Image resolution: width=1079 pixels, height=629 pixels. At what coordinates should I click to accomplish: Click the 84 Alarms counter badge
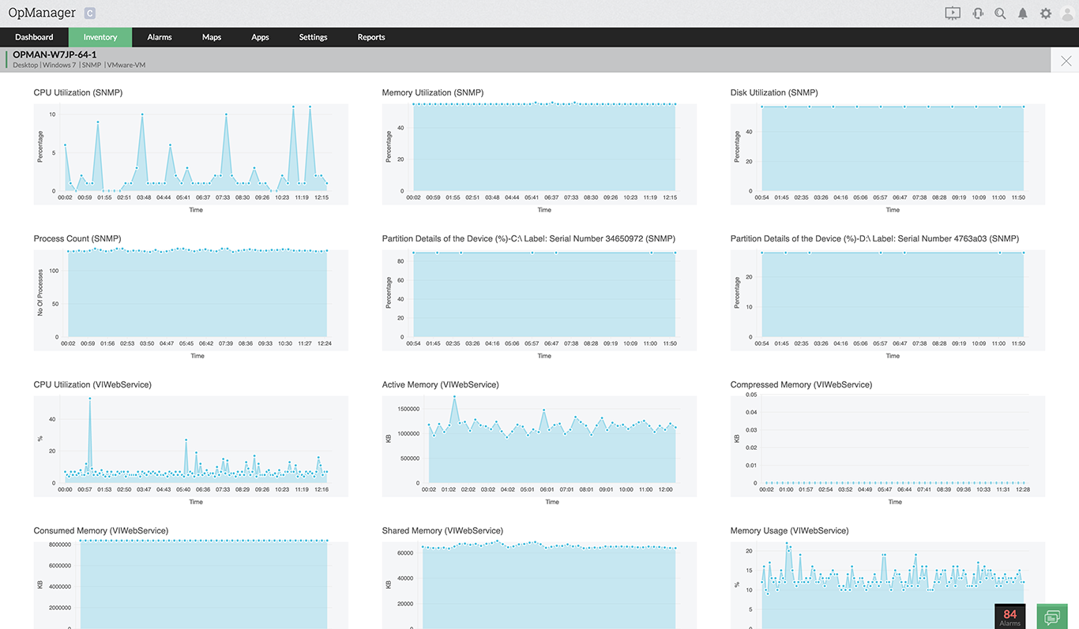(x=1010, y=616)
